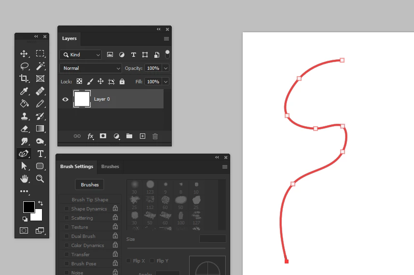This screenshot has height=275, width=414.
Task: Switch to the Brushes tab
Action: pos(110,167)
